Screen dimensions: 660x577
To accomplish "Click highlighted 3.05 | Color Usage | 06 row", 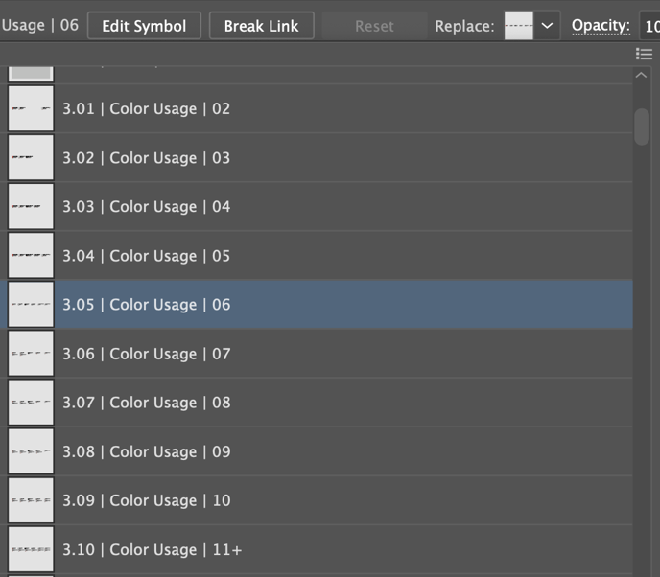I will tap(147, 305).
